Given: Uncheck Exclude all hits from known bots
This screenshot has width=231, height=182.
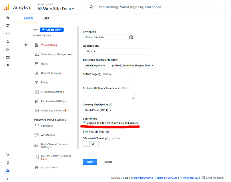Looking at the screenshot, I should [x=84, y=123].
